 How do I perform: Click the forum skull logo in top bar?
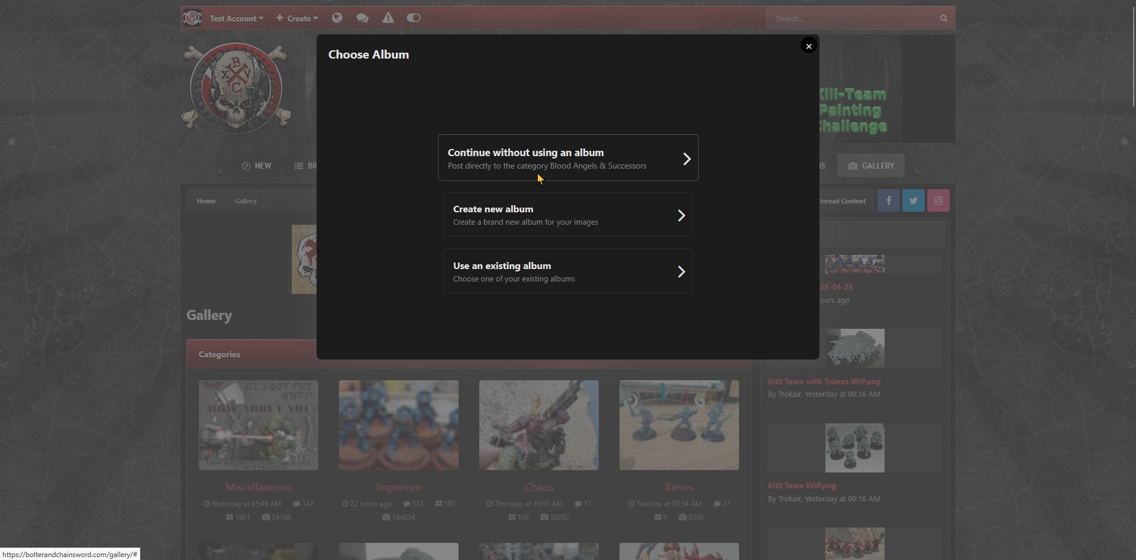tap(192, 18)
